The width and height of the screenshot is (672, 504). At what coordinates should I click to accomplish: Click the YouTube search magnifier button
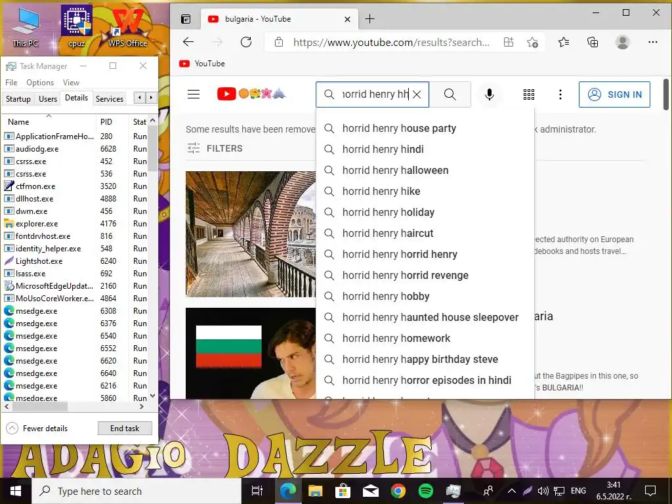tap(450, 94)
